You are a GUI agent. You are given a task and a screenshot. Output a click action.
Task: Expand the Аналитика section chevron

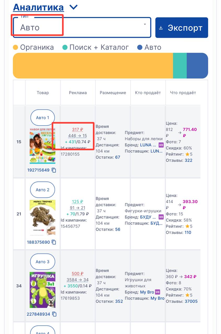click(74, 7)
